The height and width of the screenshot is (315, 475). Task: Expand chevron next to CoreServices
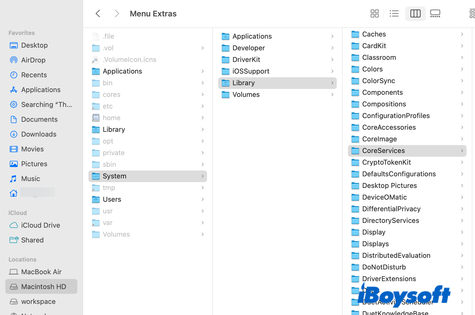click(x=462, y=151)
